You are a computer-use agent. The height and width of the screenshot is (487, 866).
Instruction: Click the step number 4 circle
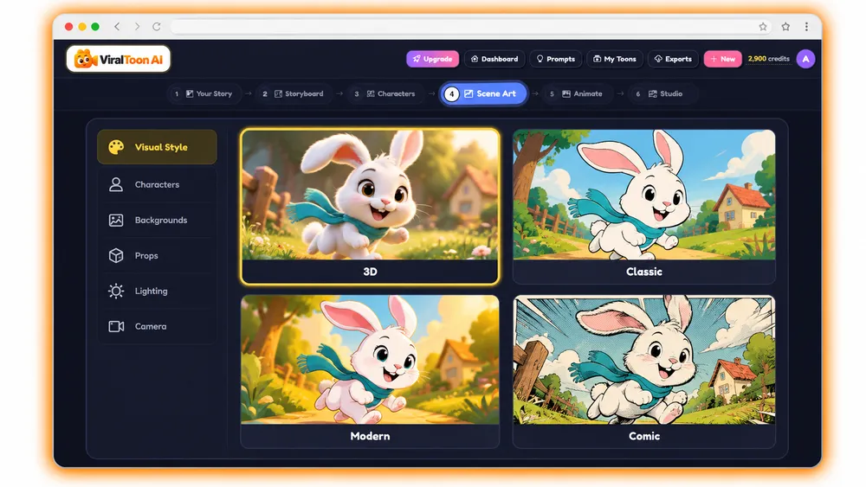click(452, 93)
